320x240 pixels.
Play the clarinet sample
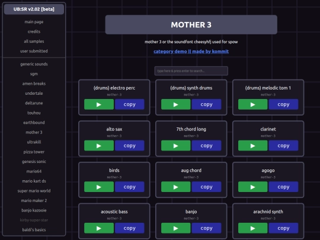tap(253, 146)
